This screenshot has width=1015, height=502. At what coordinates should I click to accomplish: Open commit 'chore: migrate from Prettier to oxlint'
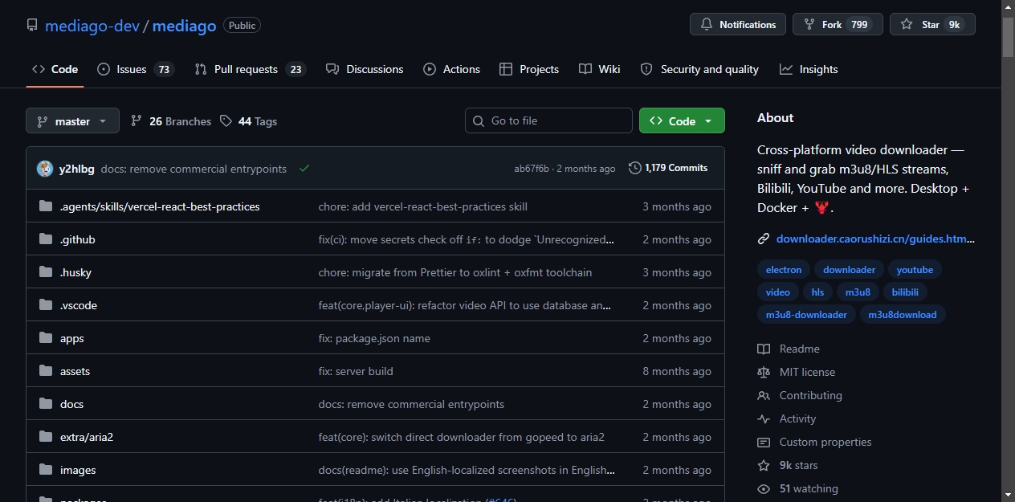(455, 272)
